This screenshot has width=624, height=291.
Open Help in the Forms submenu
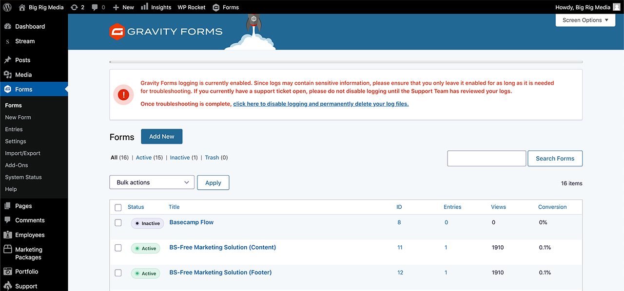pyautogui.click(x=11, y=189)
